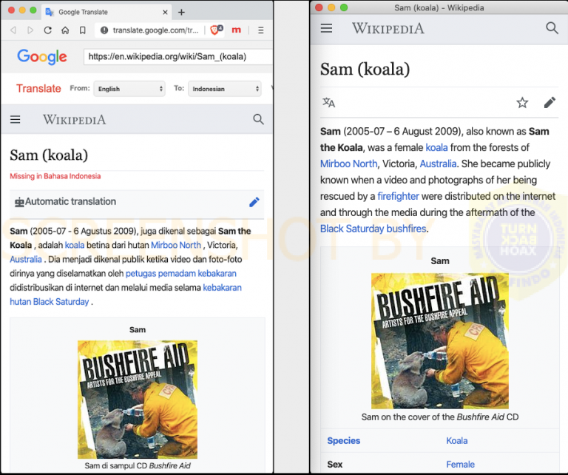Click Sex label in infobox
Viewport: 568px width, 475px height.
(335, 464)
